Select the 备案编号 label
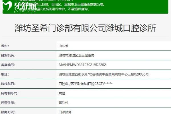The height and width of the screenshot is (114, 171). coord(8,65)
